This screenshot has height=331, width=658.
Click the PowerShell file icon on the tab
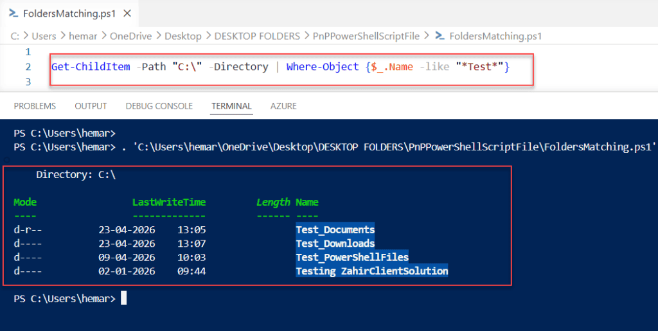point(13,13)
